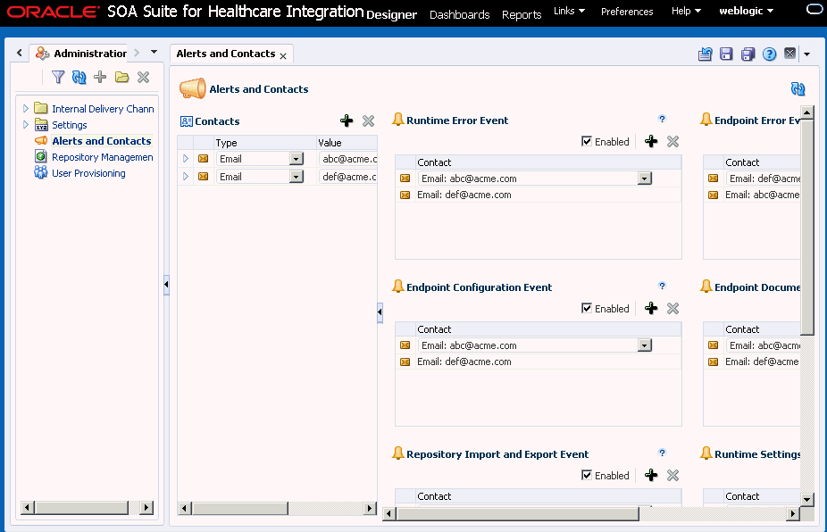Go to Reports
The height and width of the screenshot is (532, 827).
pos(522,15)
